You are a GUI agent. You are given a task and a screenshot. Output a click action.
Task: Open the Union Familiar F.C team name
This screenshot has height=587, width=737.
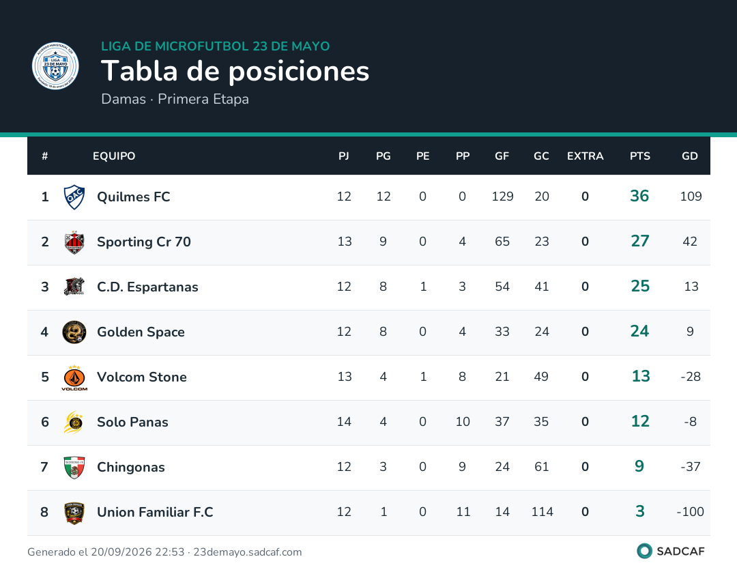[x=155, y=512]
